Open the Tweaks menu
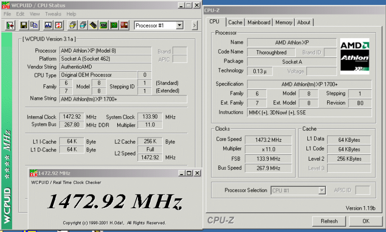 [53, 14]
